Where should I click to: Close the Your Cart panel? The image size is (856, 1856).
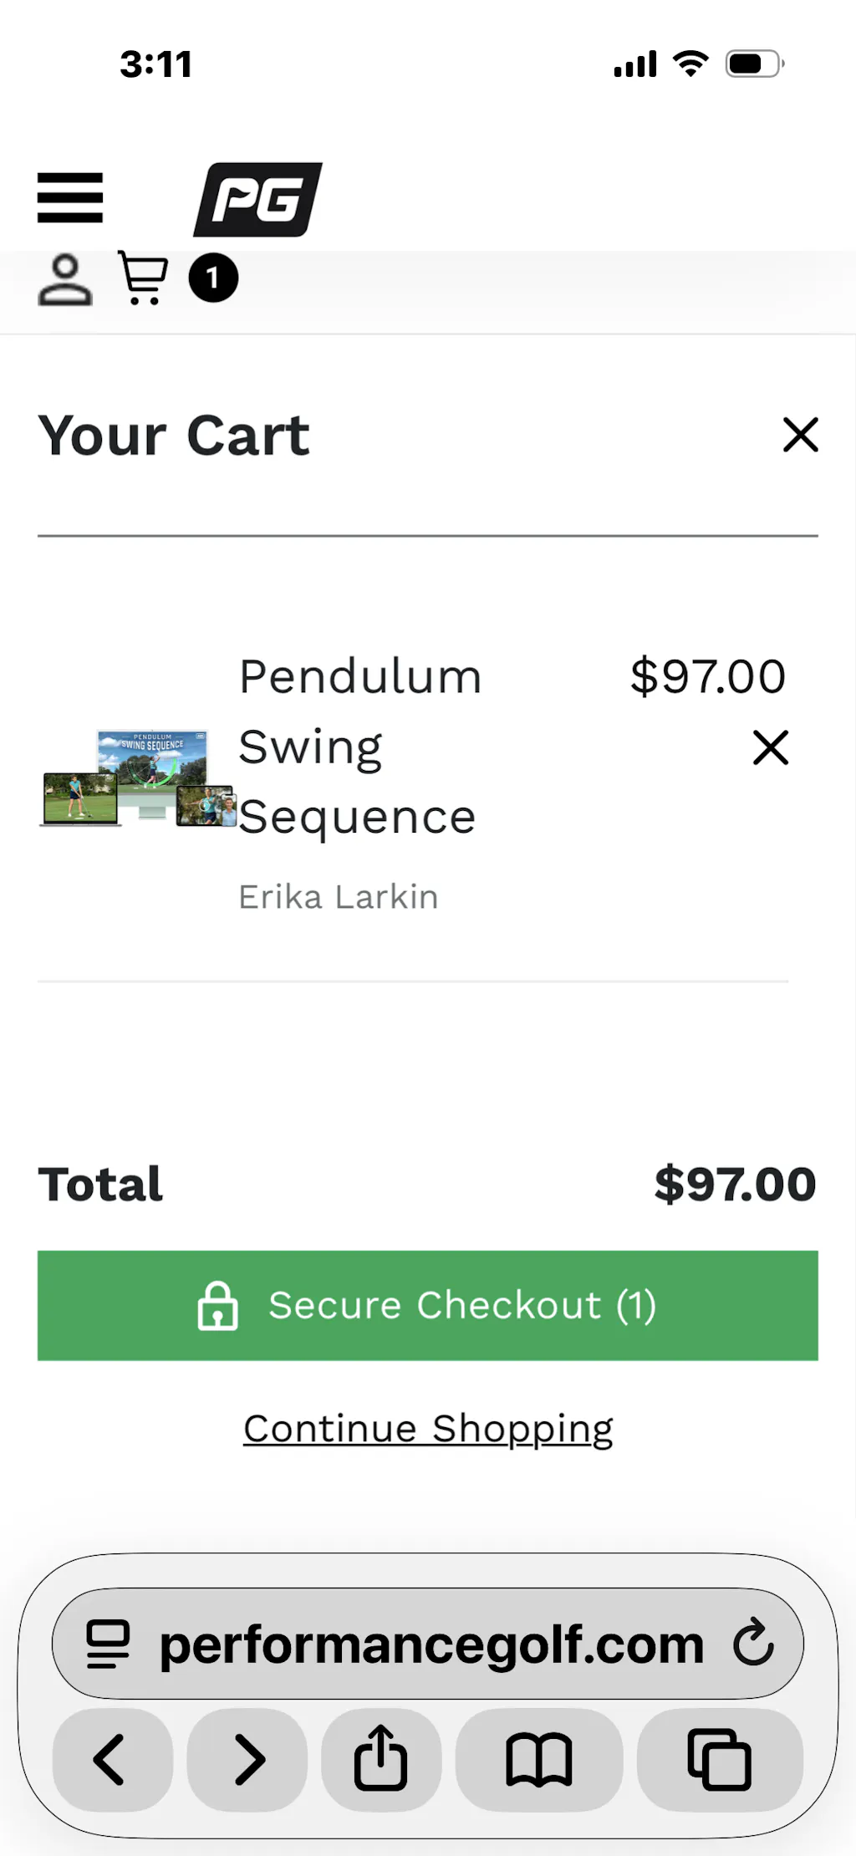click(x=800, y=435)
